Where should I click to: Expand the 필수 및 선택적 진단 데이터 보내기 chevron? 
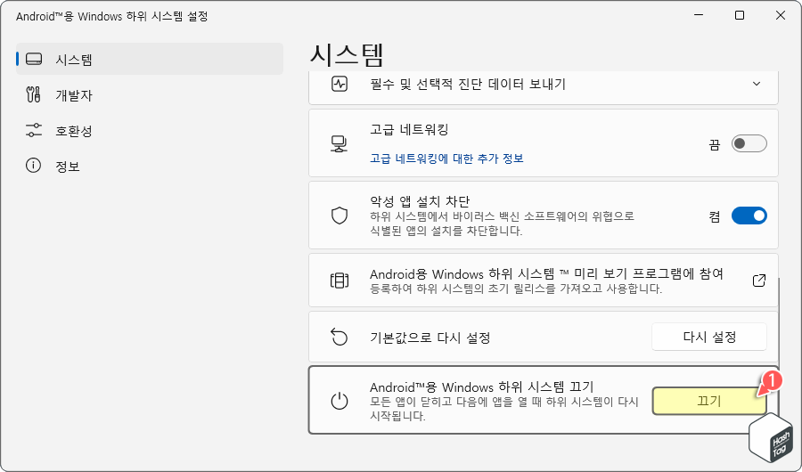pos(757,84)
